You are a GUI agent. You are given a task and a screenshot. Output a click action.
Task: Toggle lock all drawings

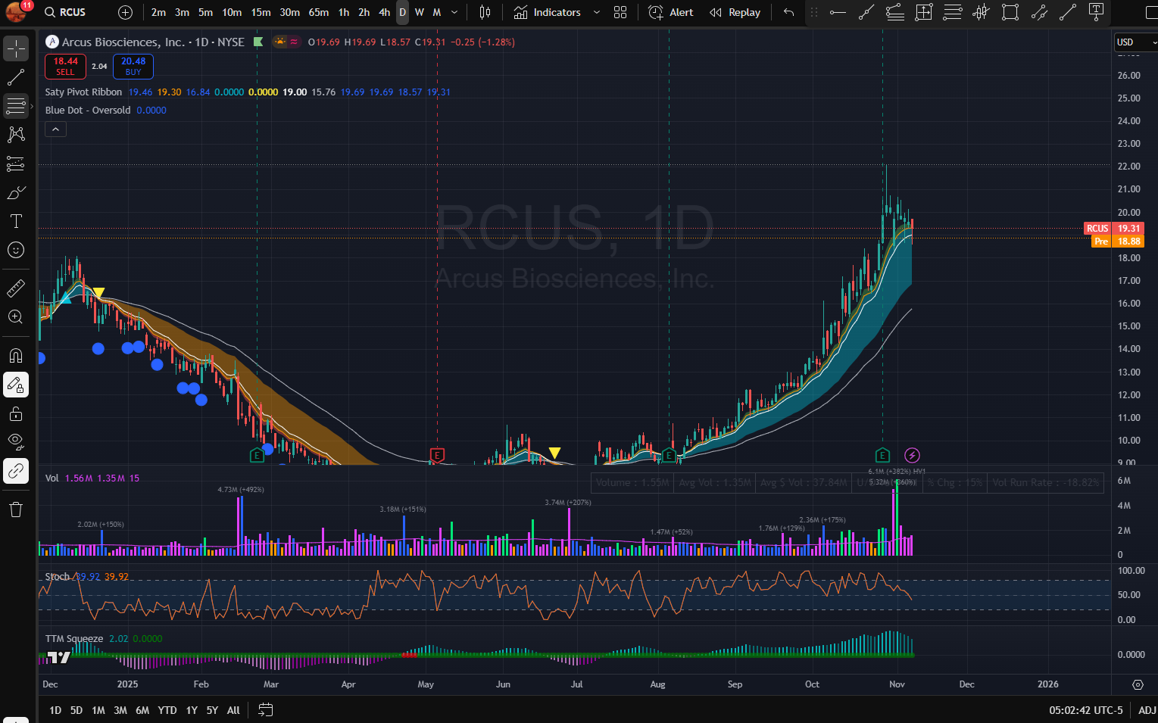16,413
